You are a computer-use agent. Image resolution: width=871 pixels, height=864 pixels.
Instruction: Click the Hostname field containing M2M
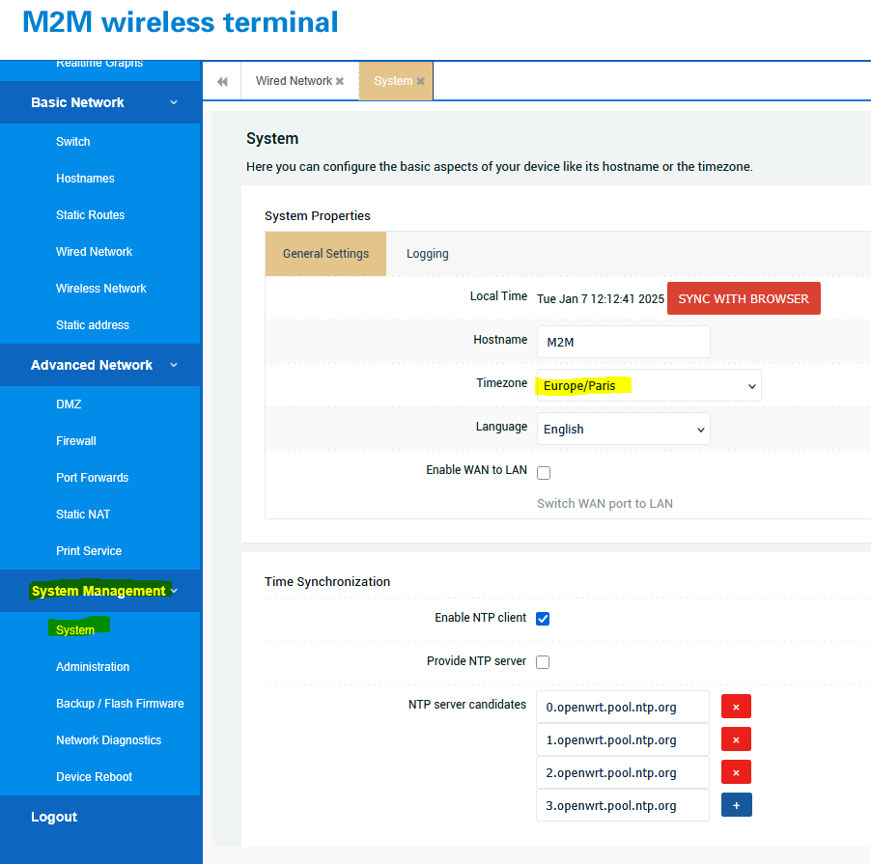[623, 342]
